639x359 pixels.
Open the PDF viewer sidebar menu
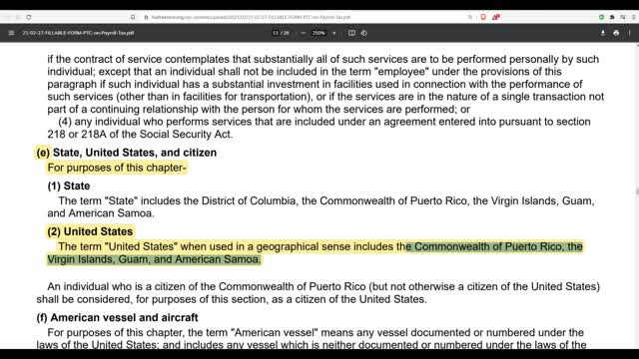[x=11, y=33]
